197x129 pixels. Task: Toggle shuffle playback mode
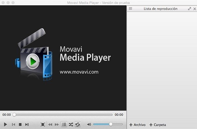click(x=71, y=125)
